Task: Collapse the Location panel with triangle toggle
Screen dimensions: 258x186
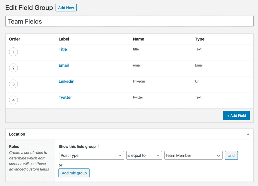Action: [x=248, y=134]
